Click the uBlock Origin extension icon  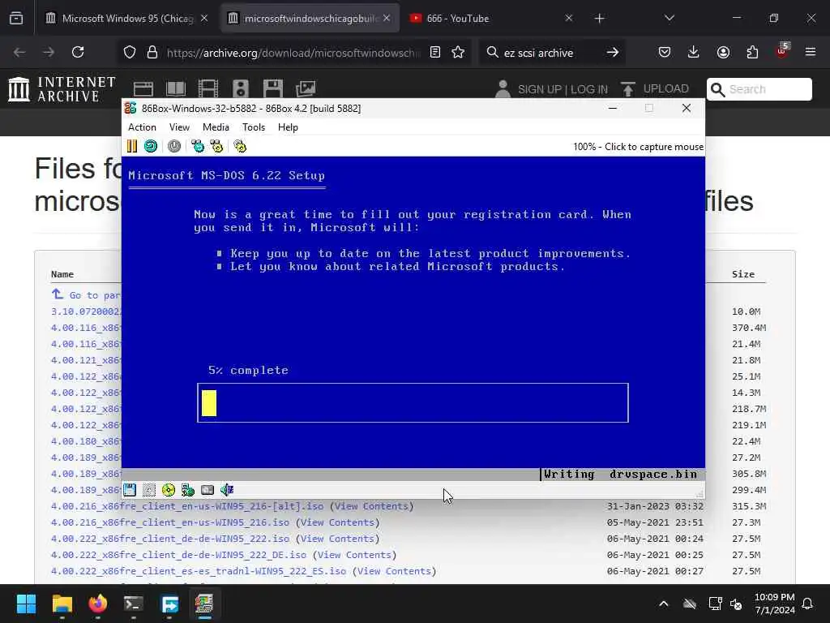782,51
